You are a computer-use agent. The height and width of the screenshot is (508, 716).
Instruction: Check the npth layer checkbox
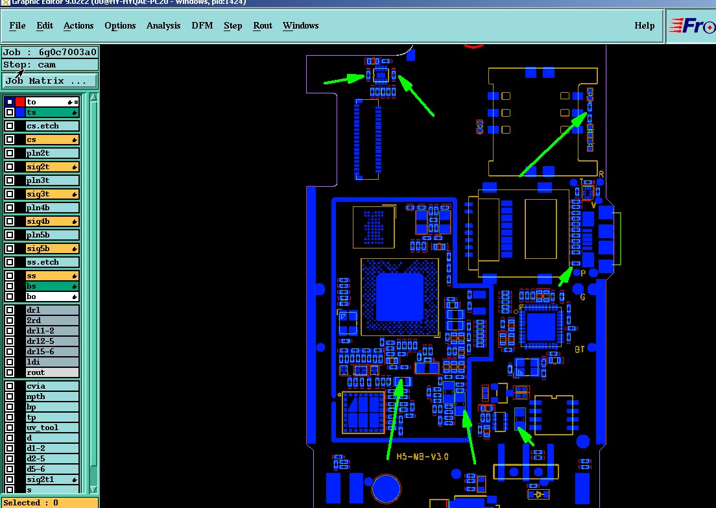point(10,396)
